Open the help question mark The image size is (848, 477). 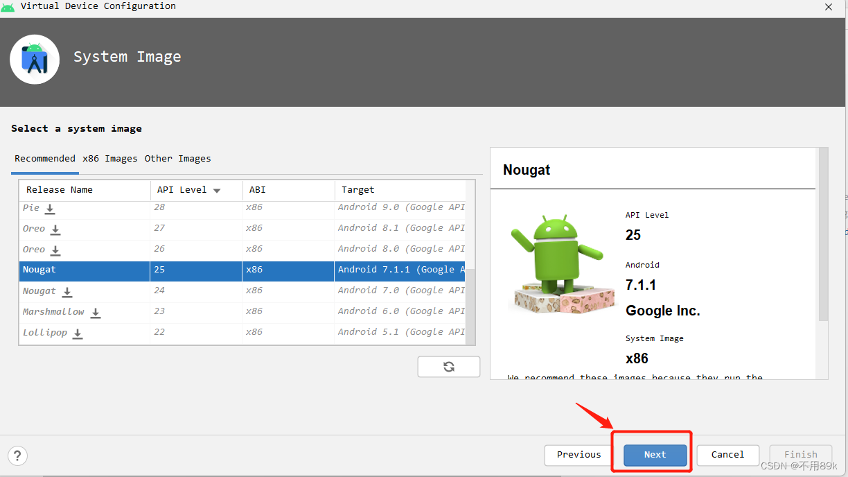click(17, 456)
